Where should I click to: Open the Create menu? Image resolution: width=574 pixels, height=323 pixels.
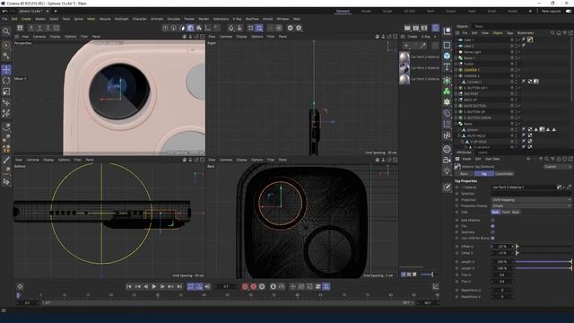point(26,19)
